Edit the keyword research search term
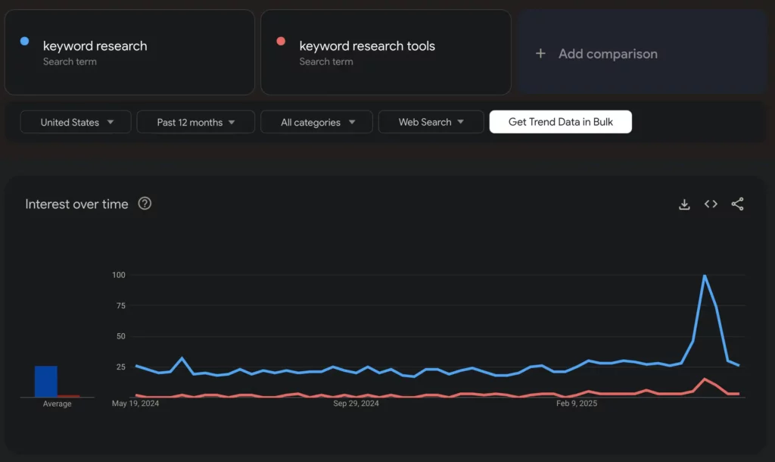Image resolution: width=775 pixels, height=462 pixels. [x=95, y=46]
